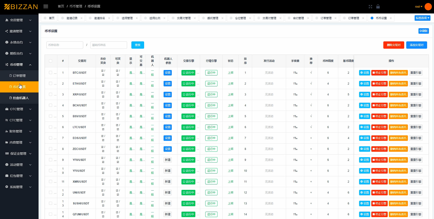
Task: Switch to the 返佣管理 tab
Action: point(127,18)
